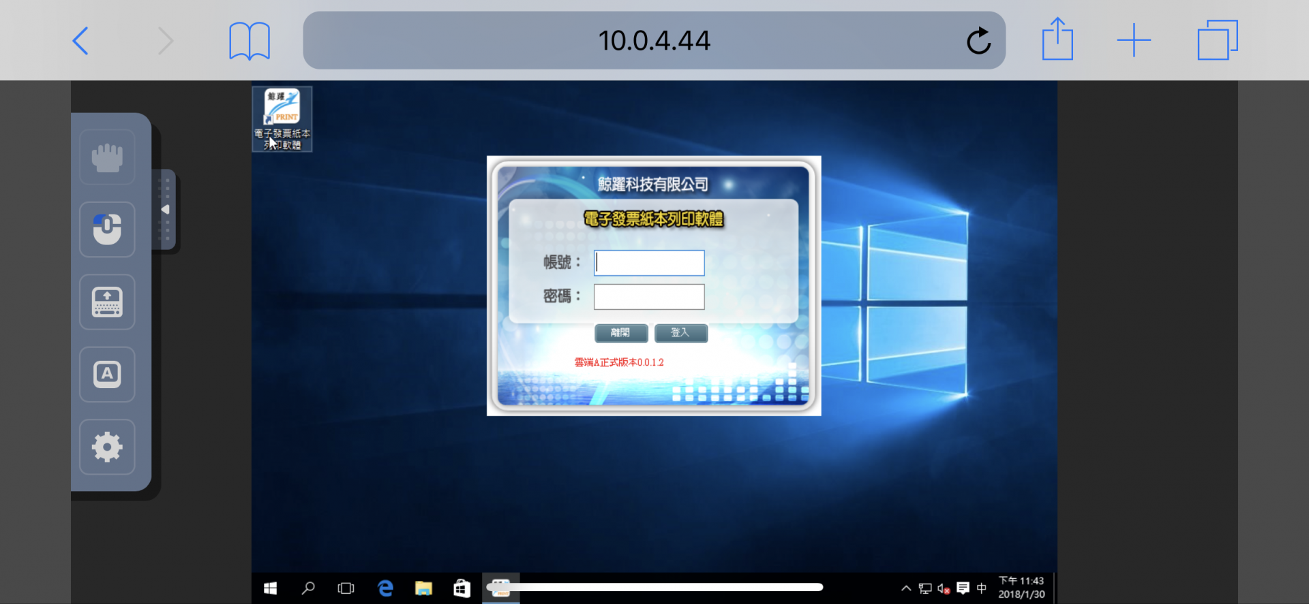Viewport: 1309px width, 604px height.
Task: Toggle the 中 input method indicator
Action: (x=982, y=588)
